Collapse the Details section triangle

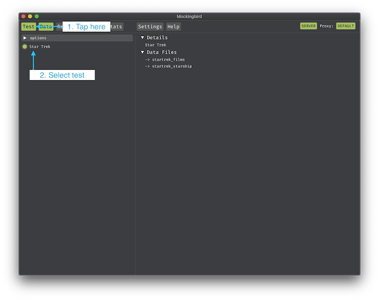(143, 38)
